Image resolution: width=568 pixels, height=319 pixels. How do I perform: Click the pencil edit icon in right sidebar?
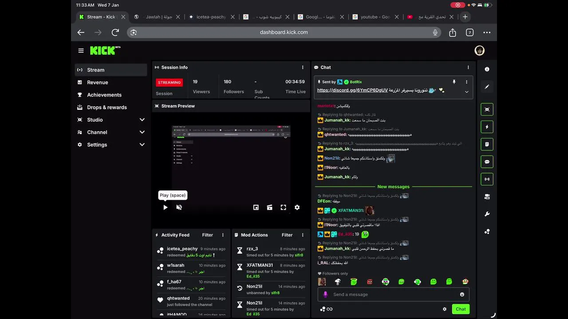487,87
